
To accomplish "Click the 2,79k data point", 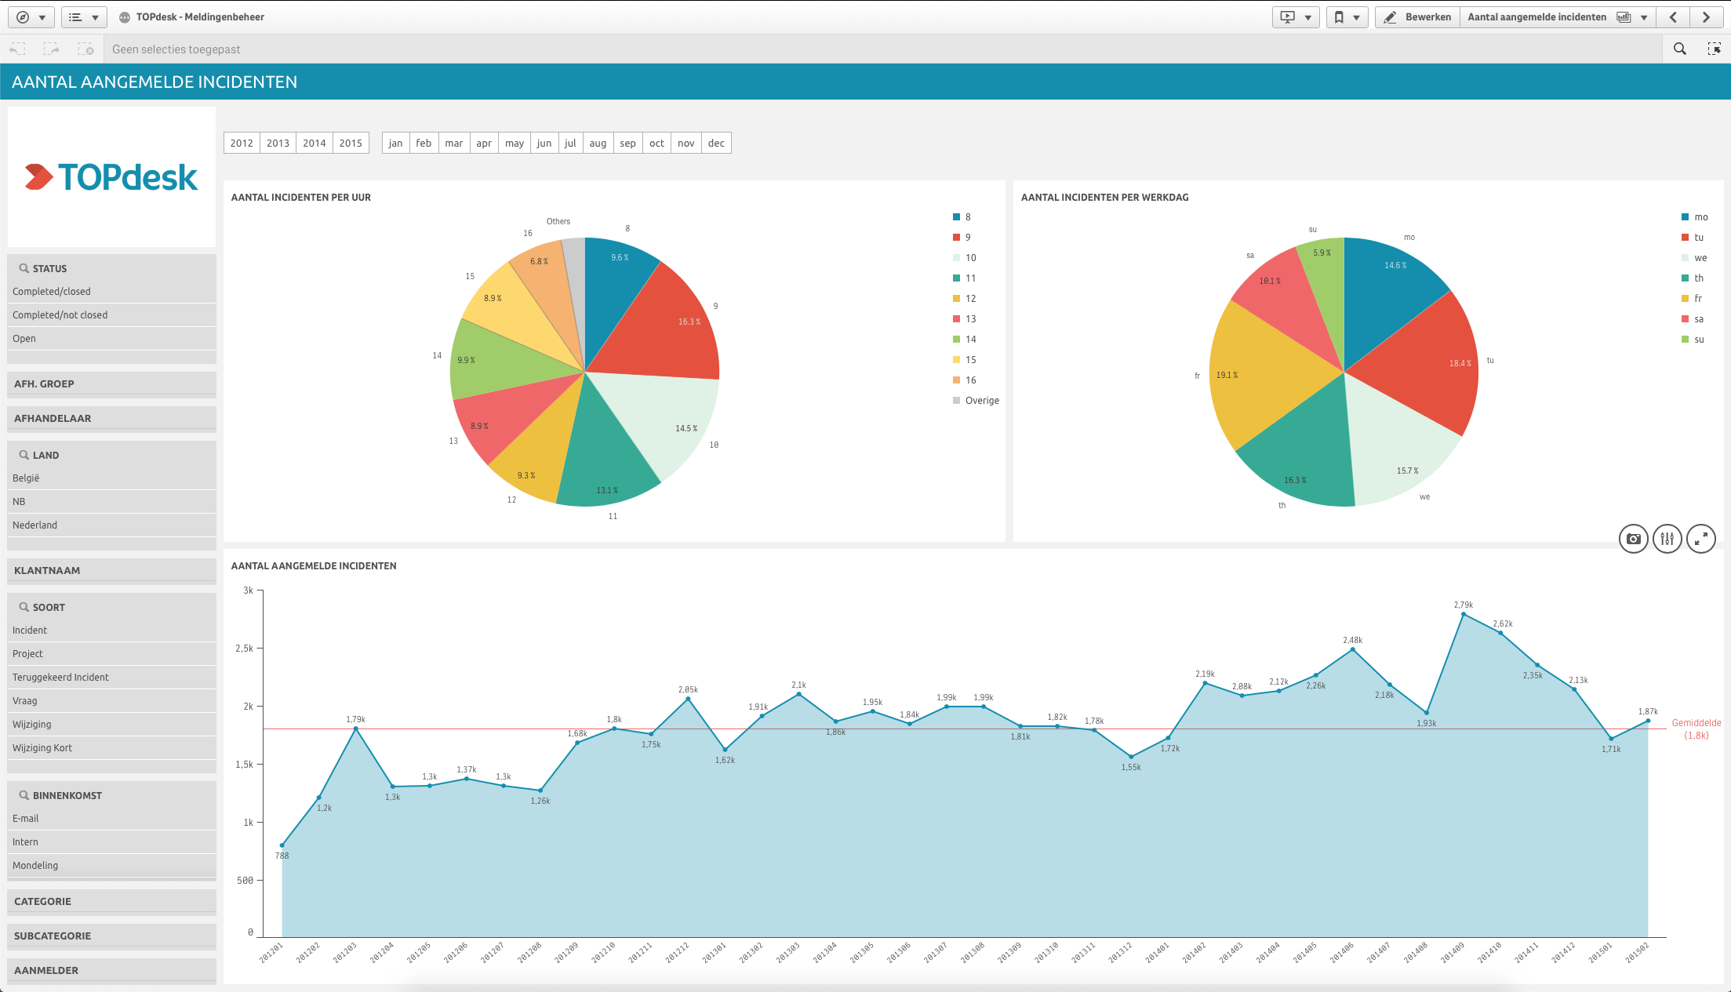I will click(1464, 614).
